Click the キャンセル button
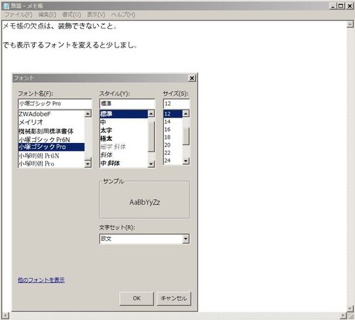This screenshot has height=320, width=355. tap(174, 299)
